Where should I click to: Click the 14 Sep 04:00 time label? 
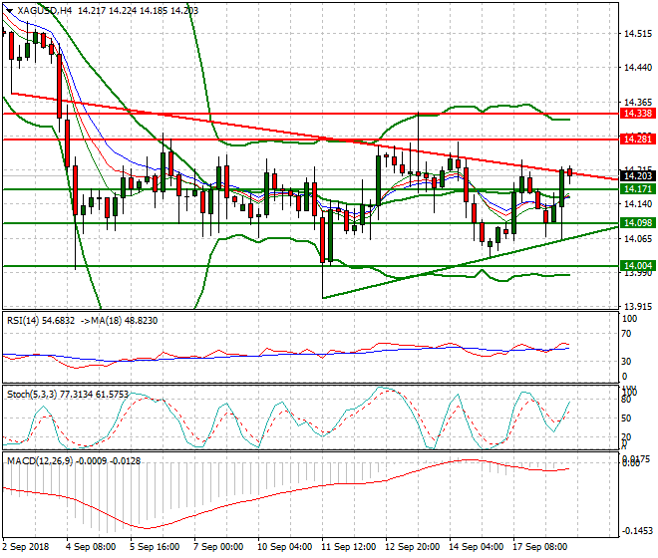pyautogui.click(x=476, y=547)
